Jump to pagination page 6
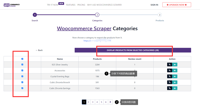Viewport: 200px width, 107px height. pos(106,102)
